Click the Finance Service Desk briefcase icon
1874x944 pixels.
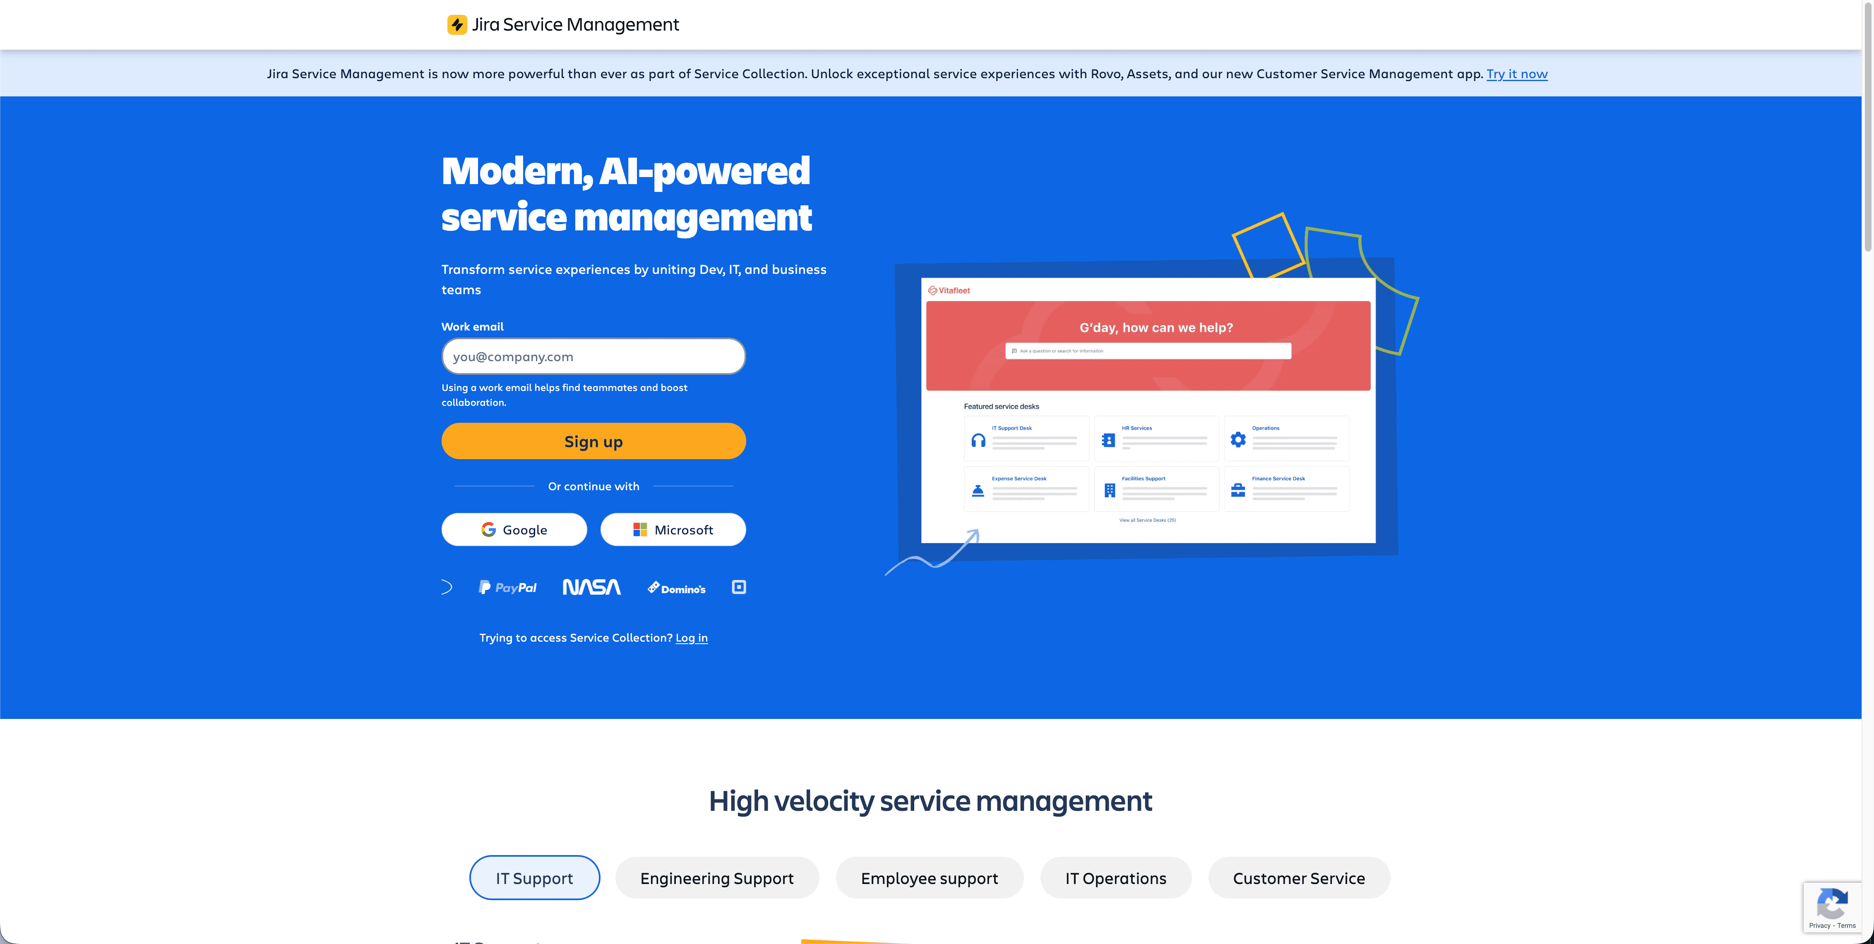1238,490
